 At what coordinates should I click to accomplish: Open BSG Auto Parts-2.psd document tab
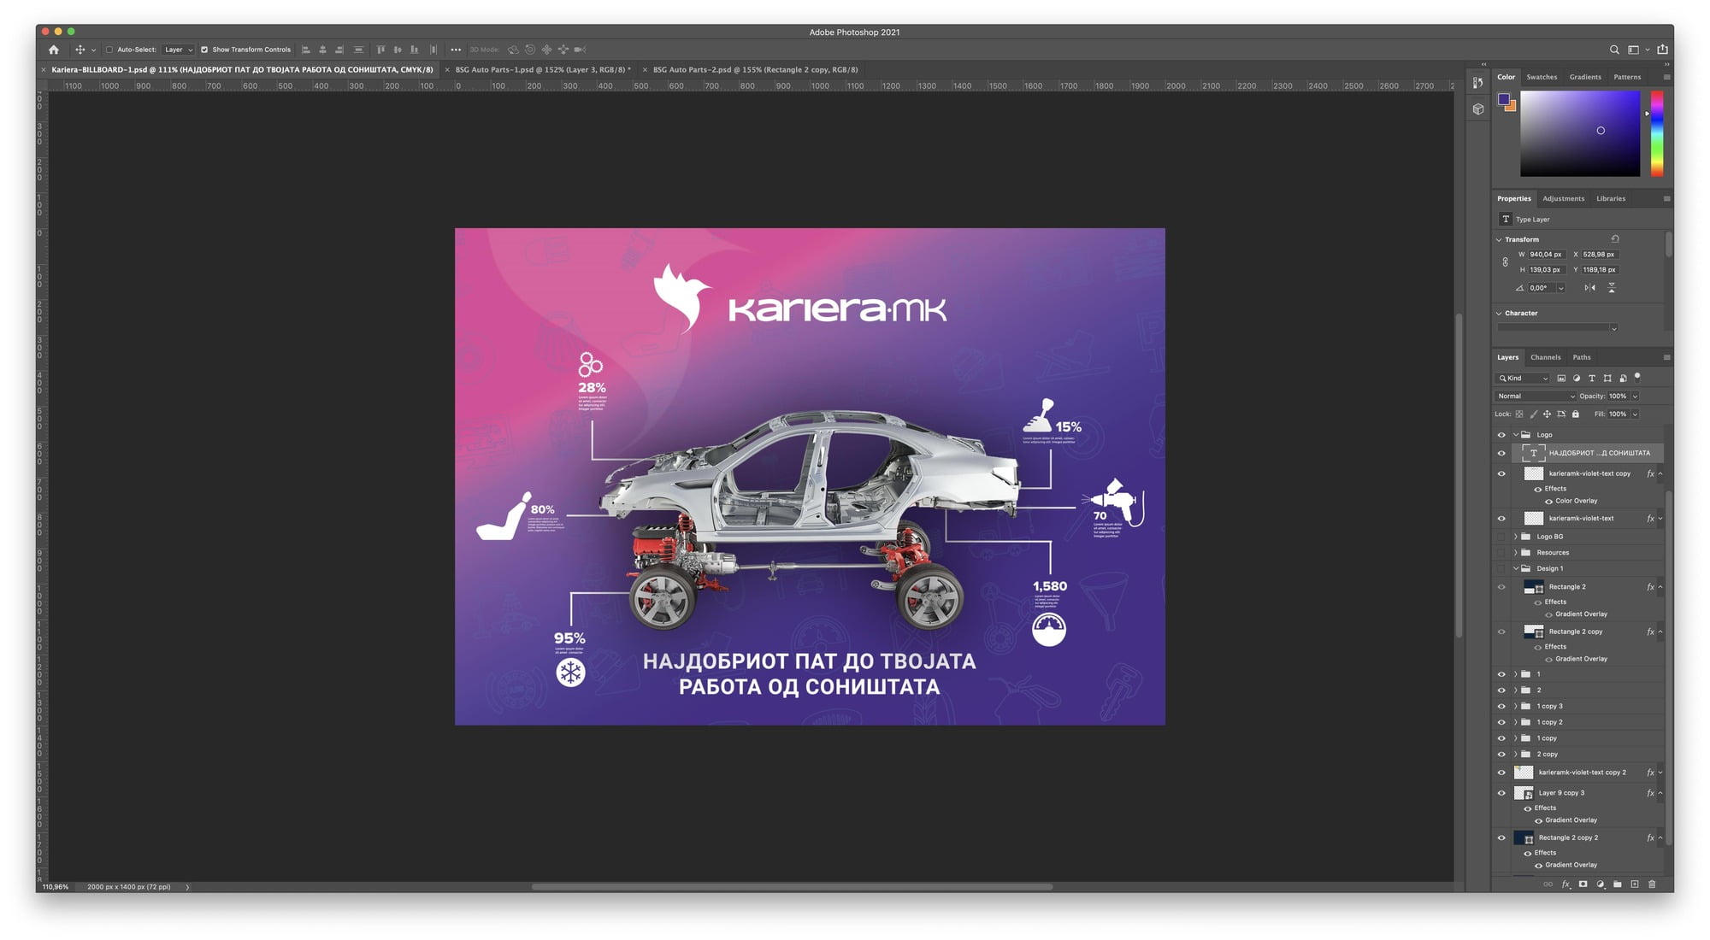(755, 70)
